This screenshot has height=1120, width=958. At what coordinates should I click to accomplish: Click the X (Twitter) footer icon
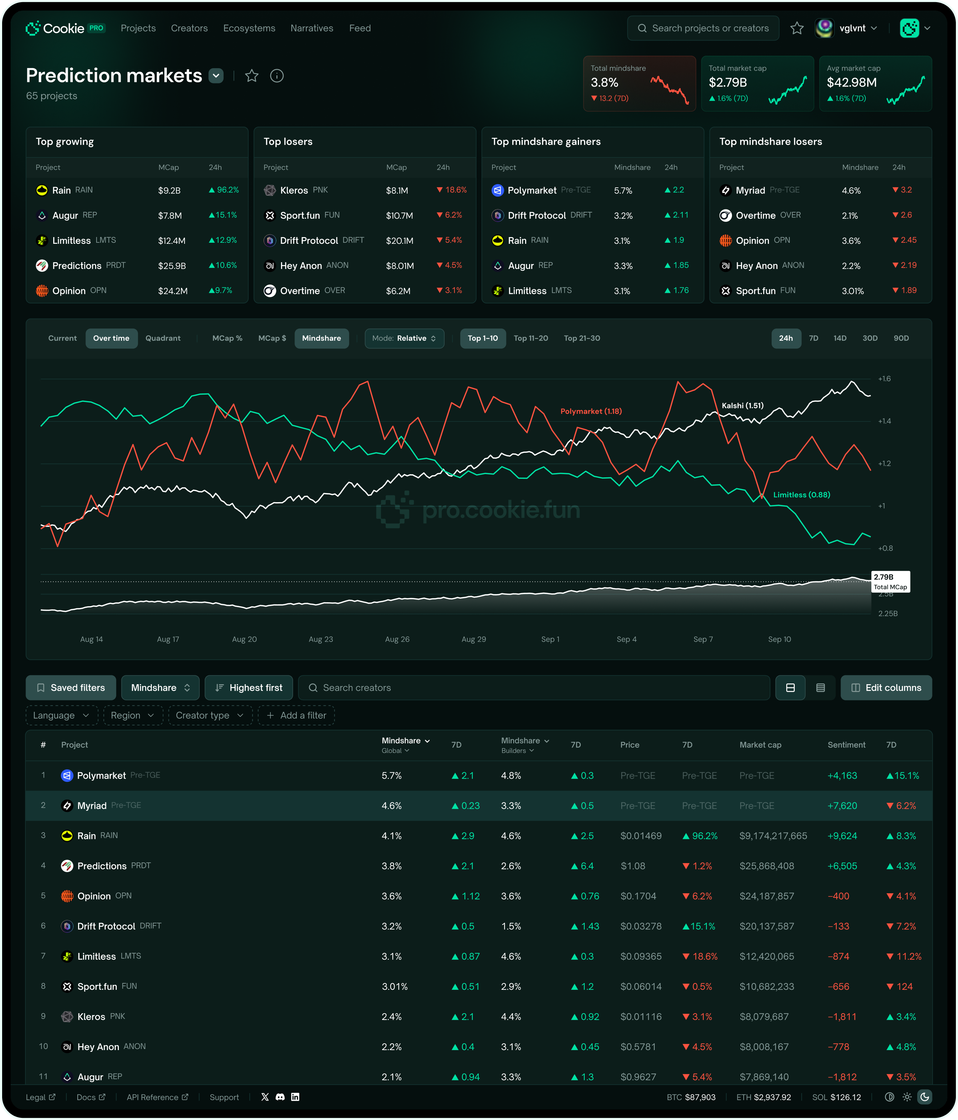pos(265,1097)
